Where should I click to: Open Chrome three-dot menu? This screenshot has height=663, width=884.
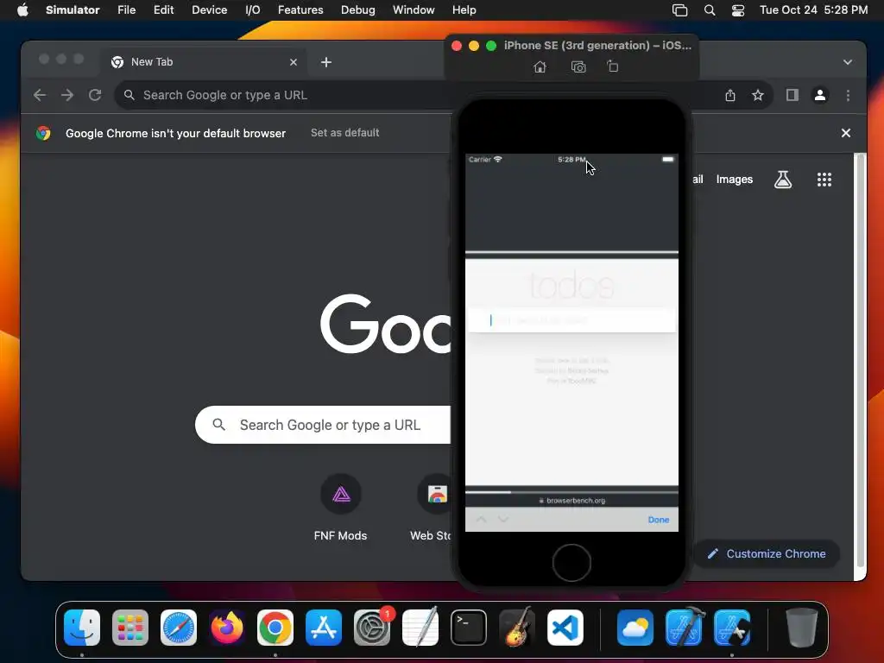(848, 95)
